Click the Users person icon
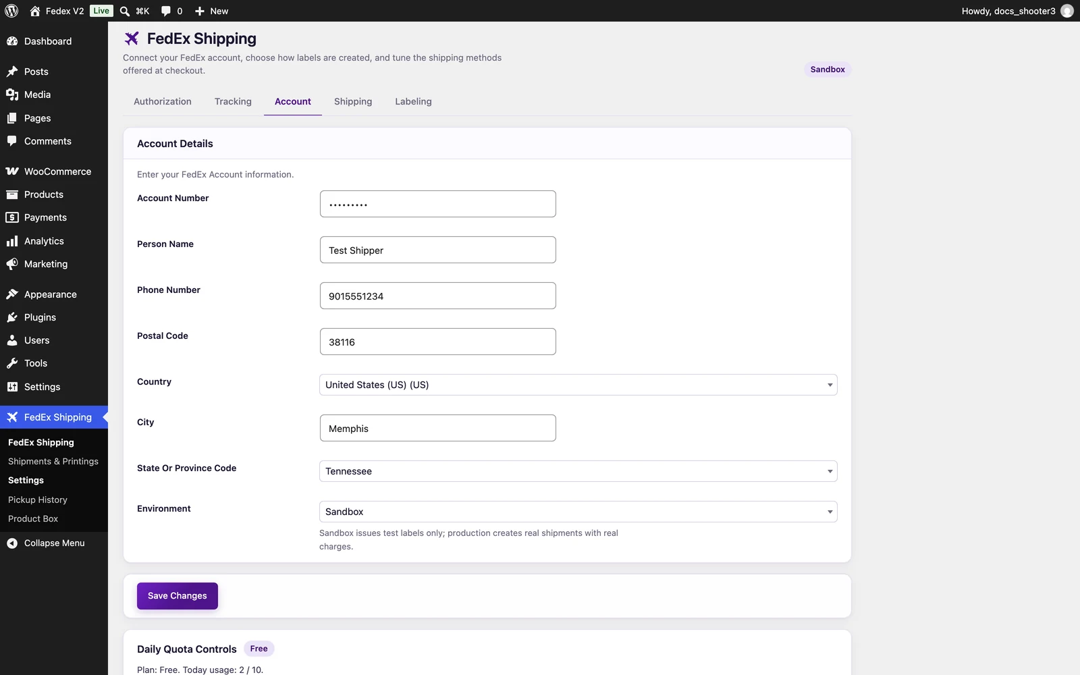The height and width of the screenshot is (675, 1080). pyautogui.click(x=12, y=340)
